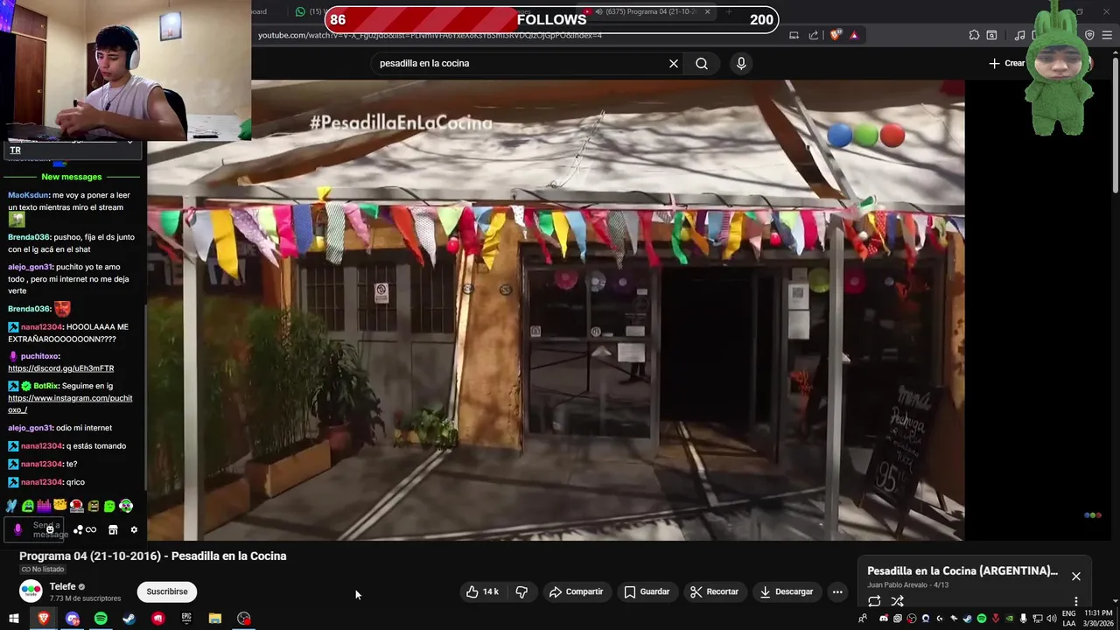
Task: Toggle playlist shuffle icon
Action: click(897, 601)
